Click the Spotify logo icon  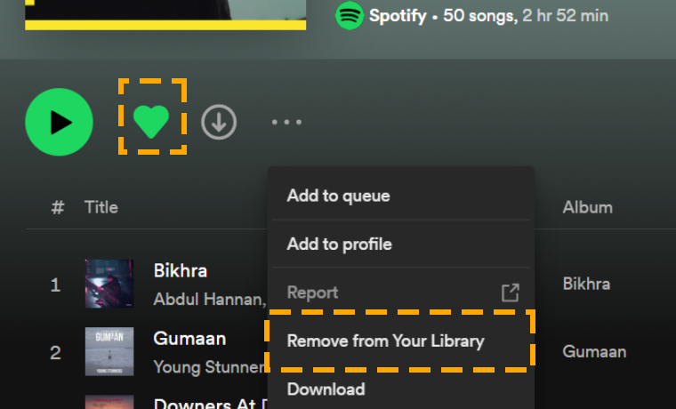350,15
